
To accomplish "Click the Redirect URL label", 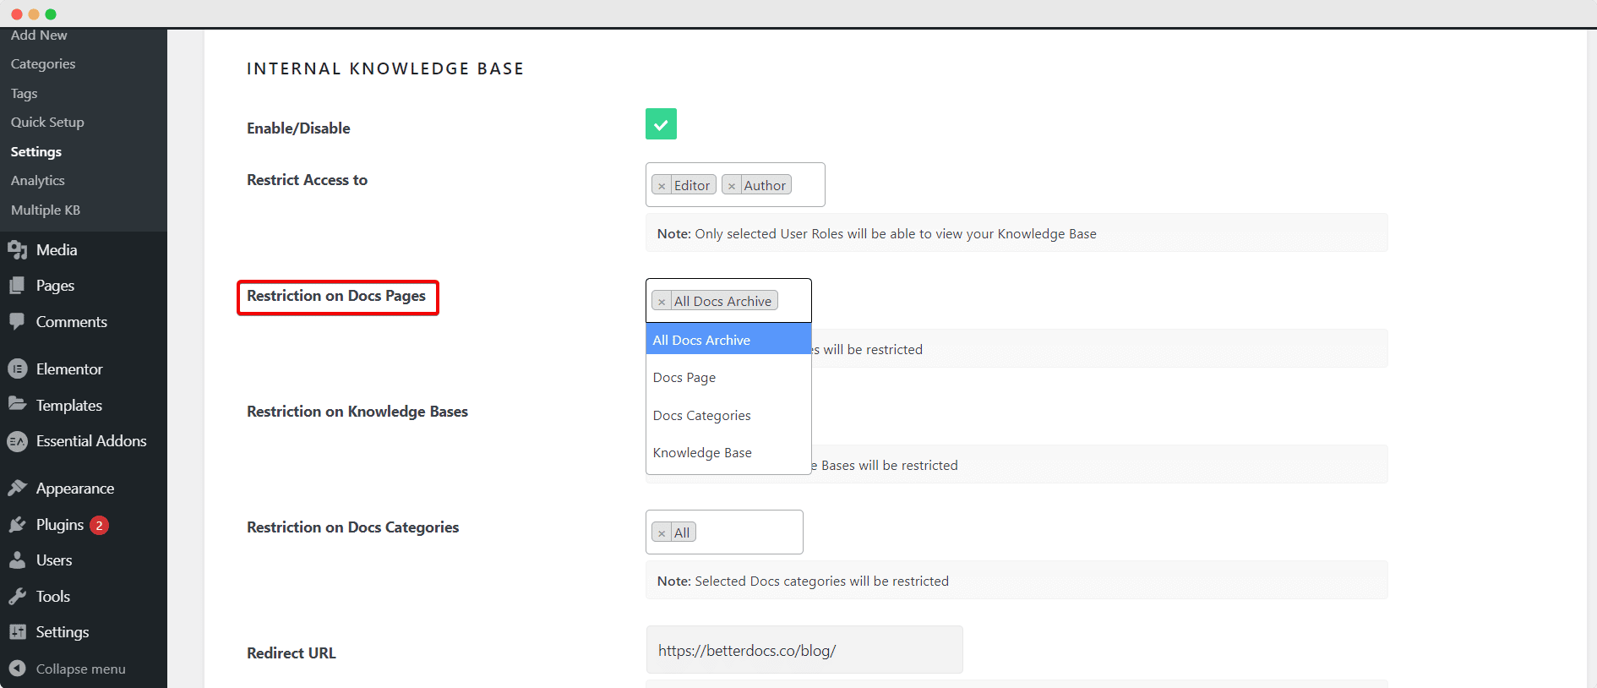I will pos(292,653).
